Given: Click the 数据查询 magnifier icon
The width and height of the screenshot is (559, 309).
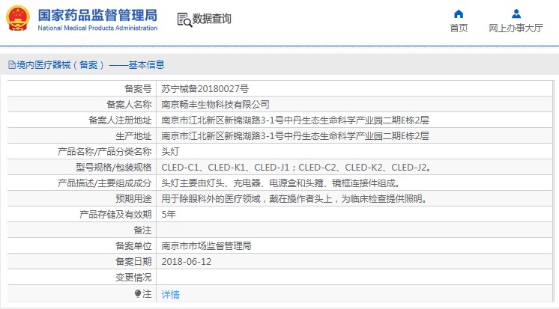Looking at the screenshot, I should [184, 19].
